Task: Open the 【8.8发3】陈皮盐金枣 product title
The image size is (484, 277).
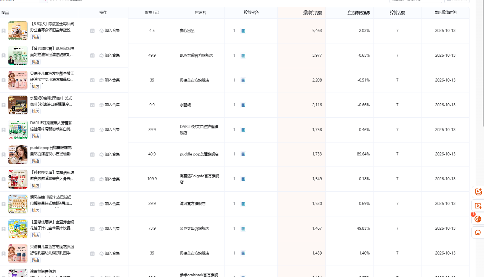Action: pos(52,27)
